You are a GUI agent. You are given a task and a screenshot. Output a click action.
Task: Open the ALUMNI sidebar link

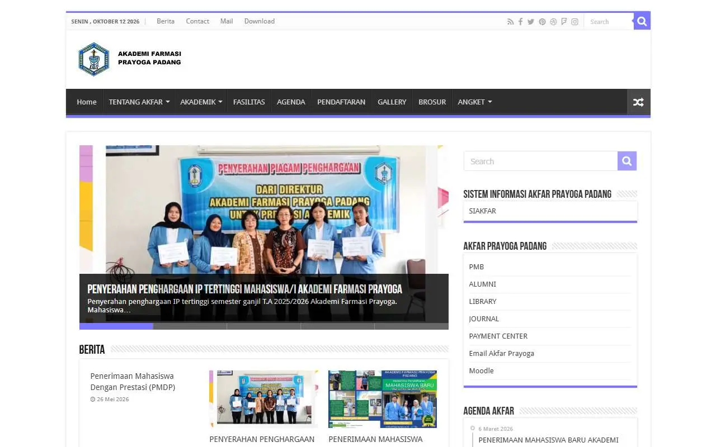tap(483, 284)
